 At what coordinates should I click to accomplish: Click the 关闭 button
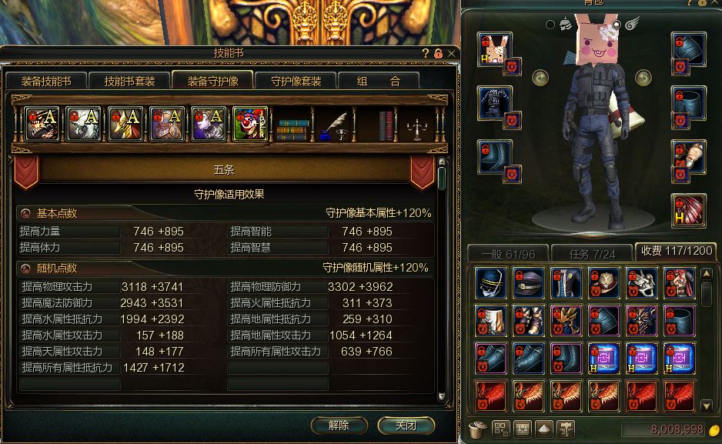[406, 425]
